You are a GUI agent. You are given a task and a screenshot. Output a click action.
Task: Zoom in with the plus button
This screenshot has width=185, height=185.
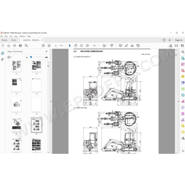(87, 45)
